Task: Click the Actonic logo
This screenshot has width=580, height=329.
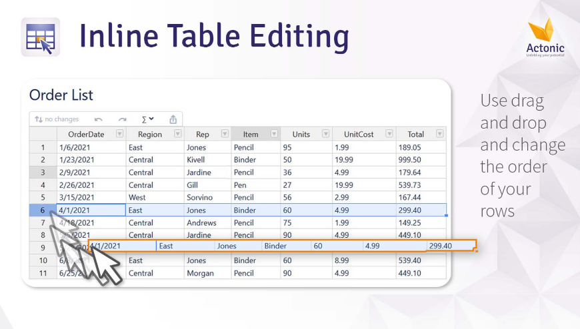Action: click(x=545, y=38)
